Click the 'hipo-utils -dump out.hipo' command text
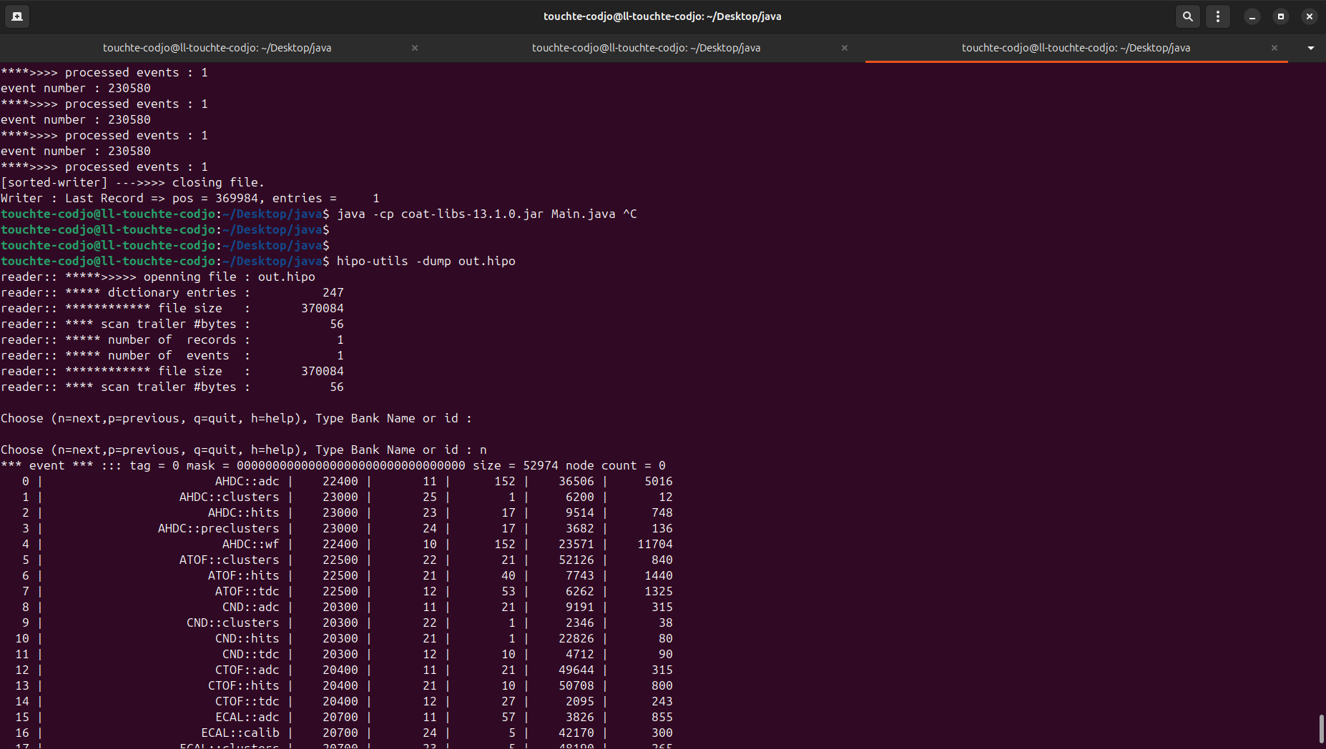Screen dimensions: 1326x749 point(426,261)
